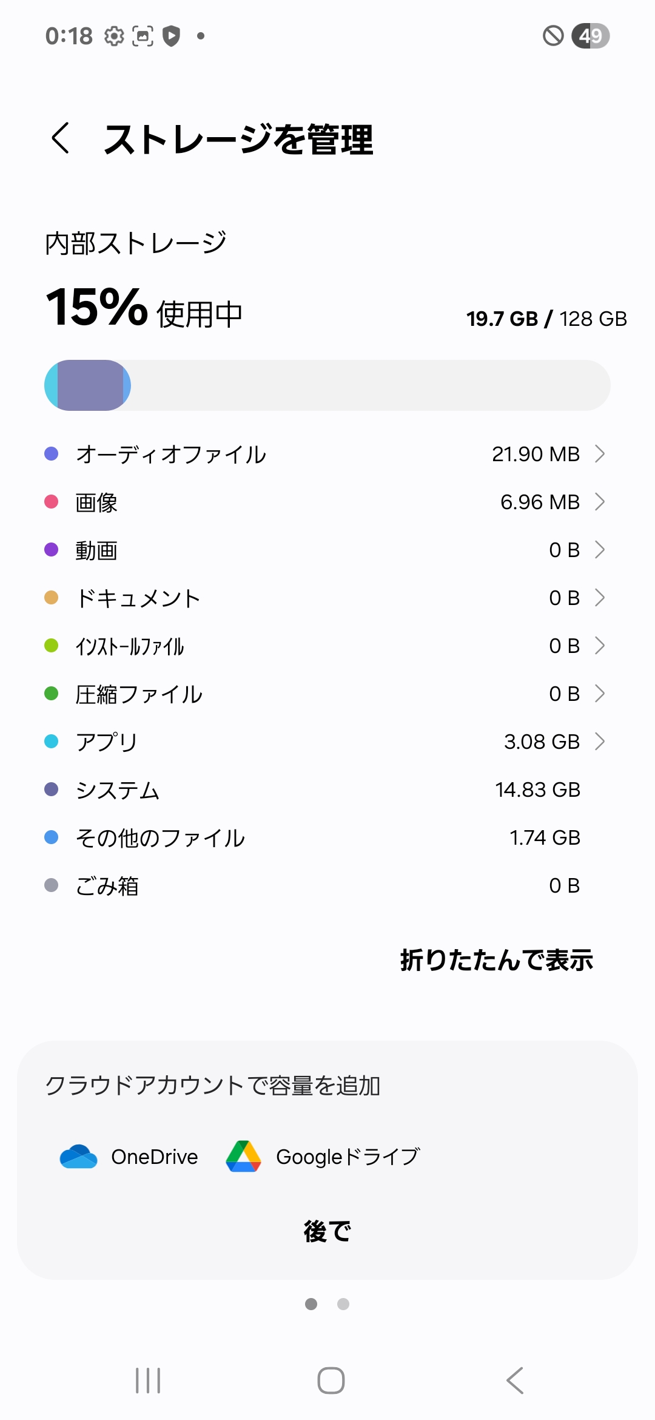Image resolution: width=655 pixels, height=1420 pixels.
Task: Open the OneDrive cloud icon
Action: click(x=79, y=1157)
